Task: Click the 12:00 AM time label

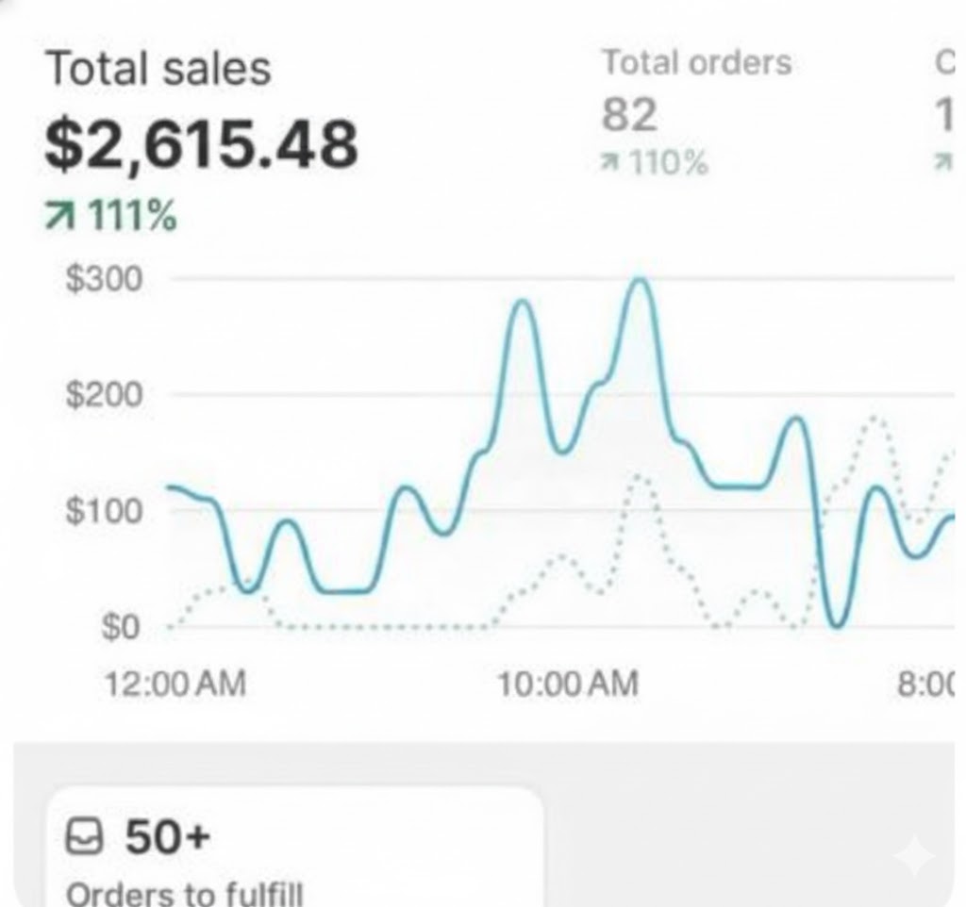Action: tap(175, 684)
